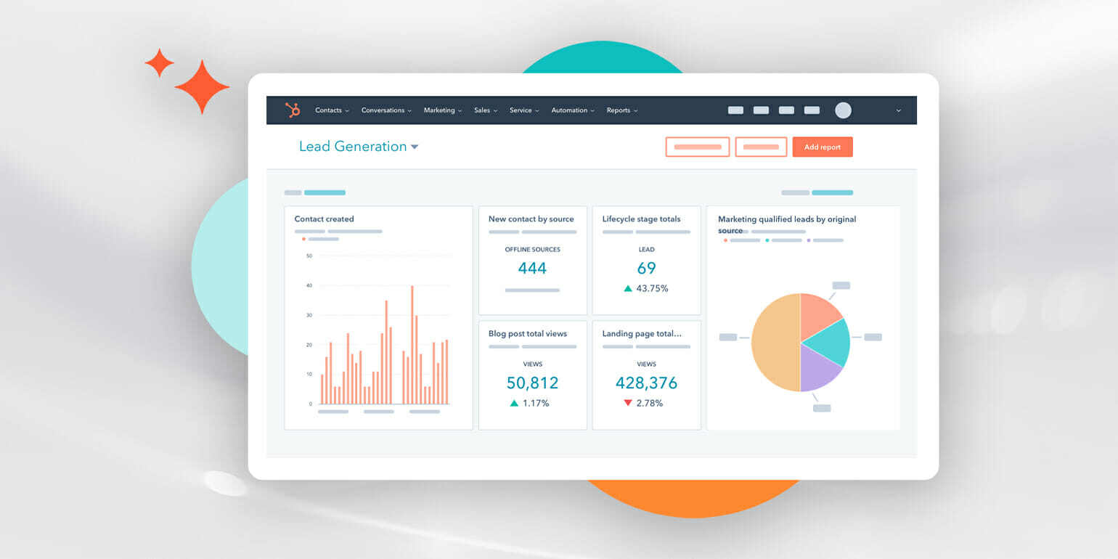Open the Marketing navigation menu

pos(443,110)
